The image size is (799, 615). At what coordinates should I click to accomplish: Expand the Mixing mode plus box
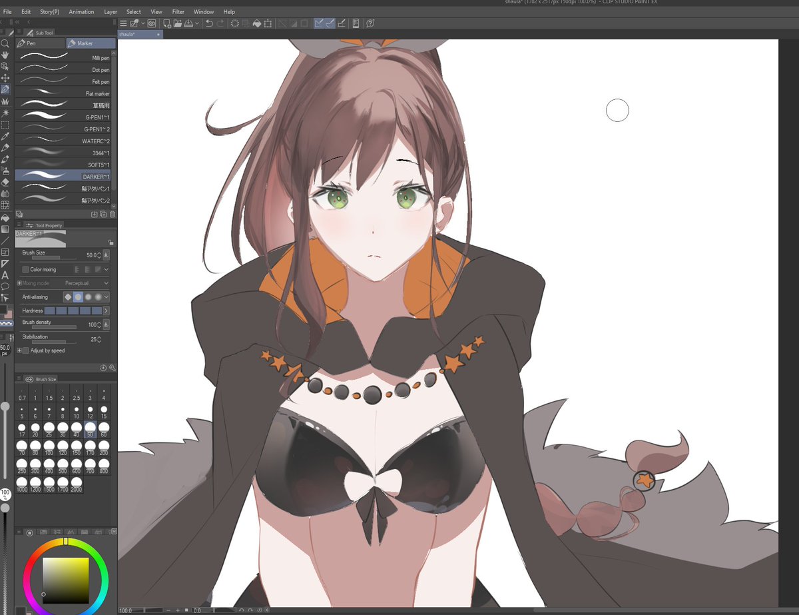pyautogui.click(x=19, y=283)
